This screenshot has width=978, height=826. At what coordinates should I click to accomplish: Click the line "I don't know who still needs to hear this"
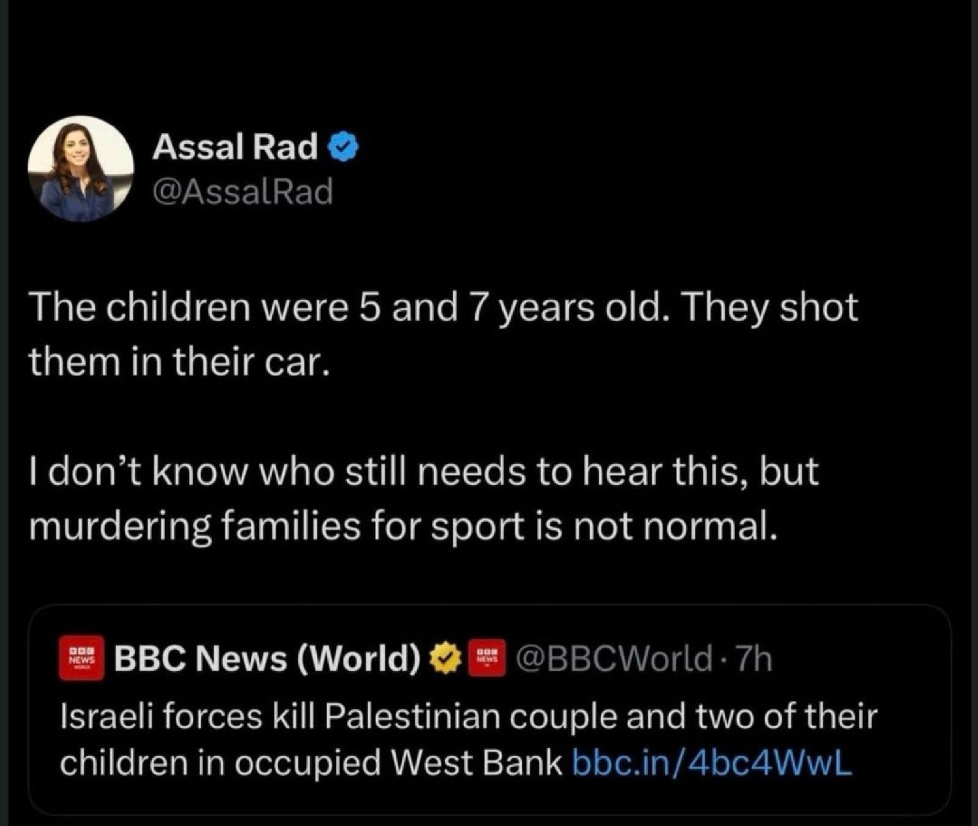[423, 472]
